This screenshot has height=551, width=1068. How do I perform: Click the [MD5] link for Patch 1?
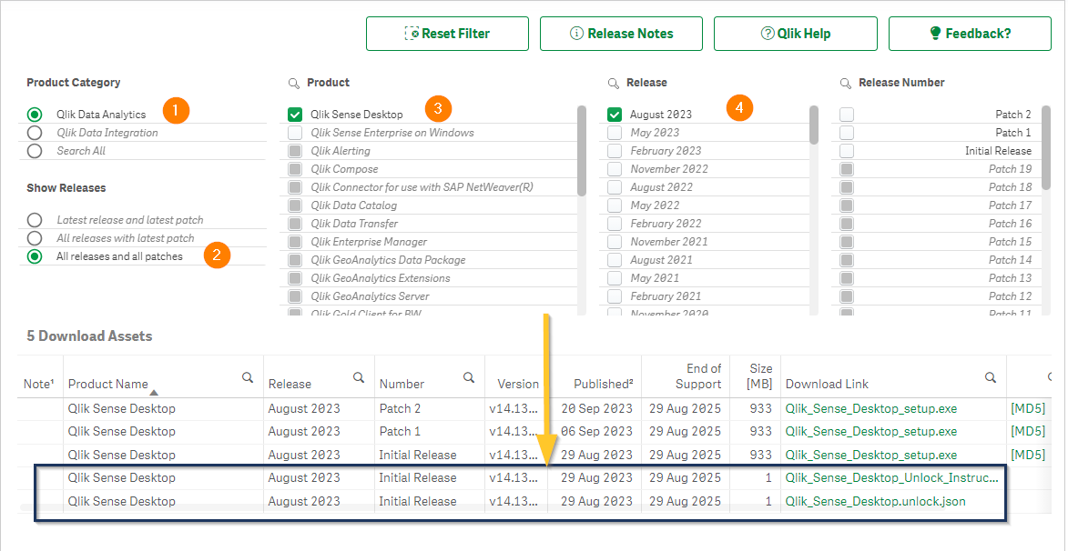pos(1028,431)
